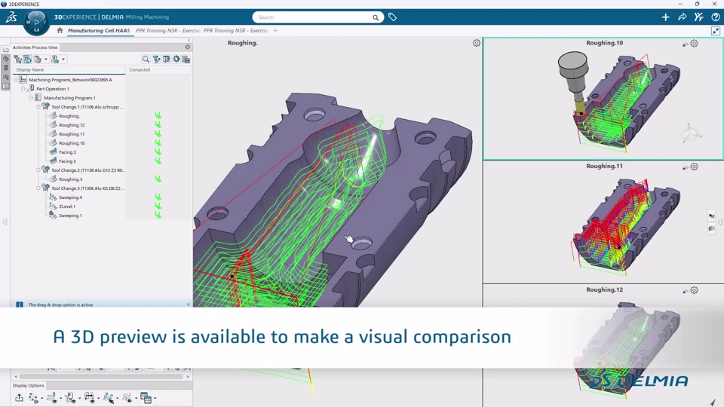Viewport: 724px width, 407px height.
Task: Open settings gear of Roughing.10 preview
Action: click(x=694, y=44)
